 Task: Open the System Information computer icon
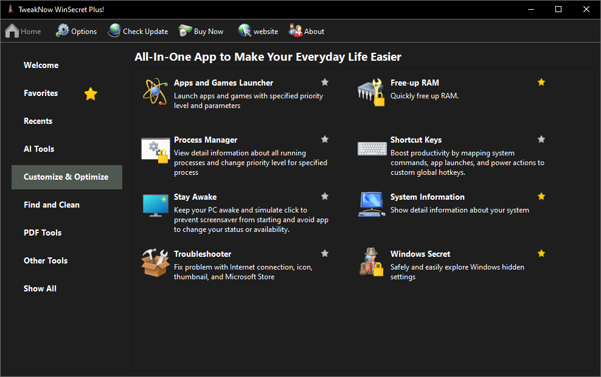click(x=371, y=205)
